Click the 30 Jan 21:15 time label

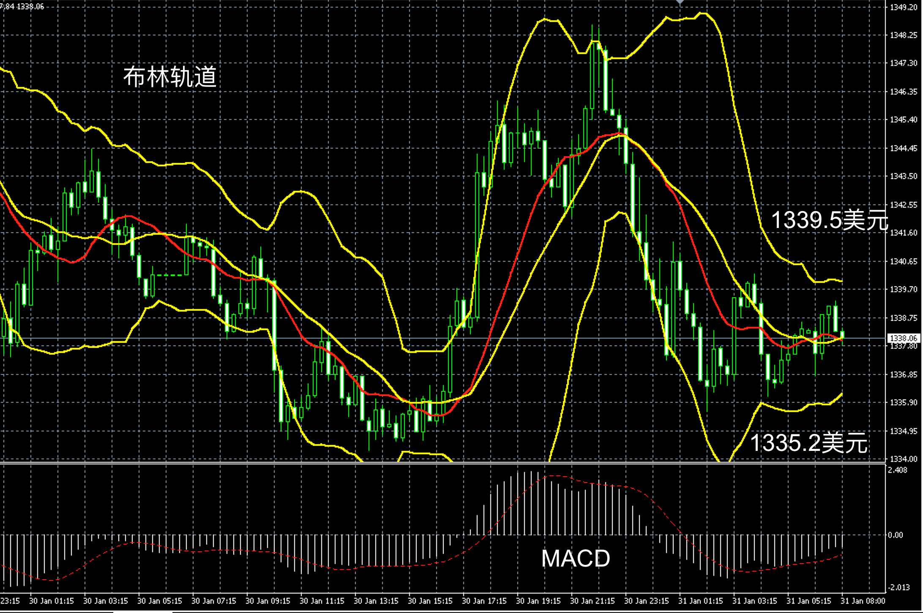click(593, 601)
